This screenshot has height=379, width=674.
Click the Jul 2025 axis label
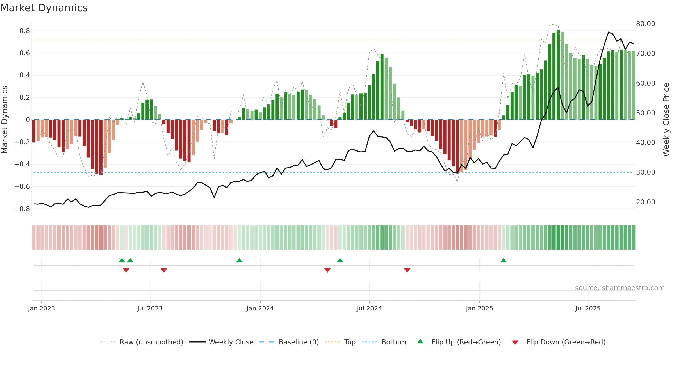(x=588, y=308)
